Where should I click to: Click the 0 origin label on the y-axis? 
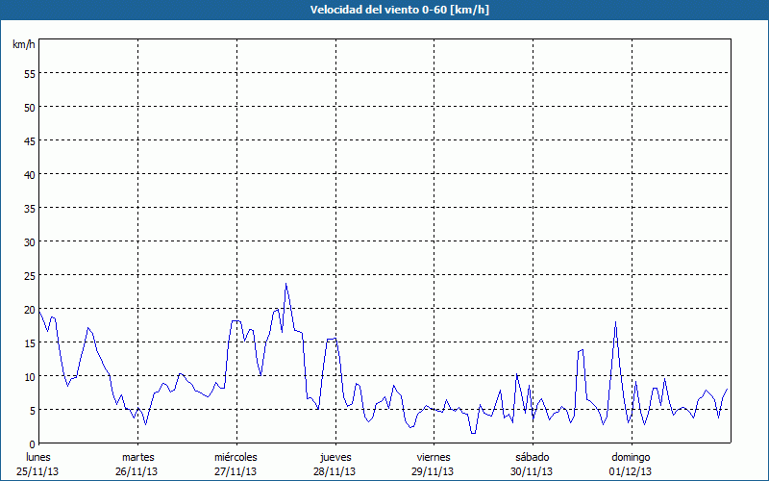click(32, 443)
